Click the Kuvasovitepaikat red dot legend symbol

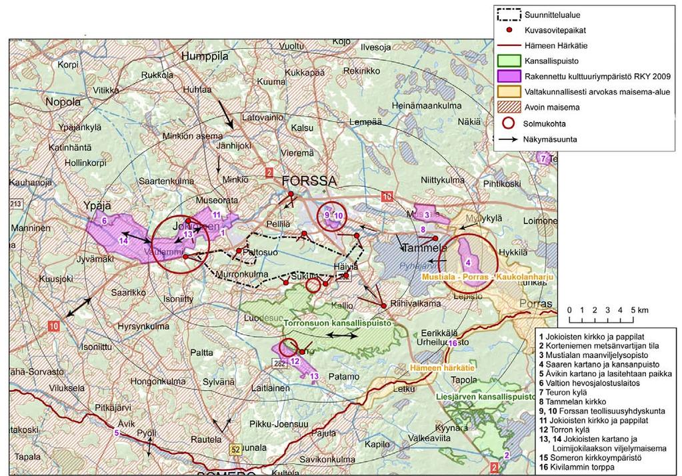[509, 31]
